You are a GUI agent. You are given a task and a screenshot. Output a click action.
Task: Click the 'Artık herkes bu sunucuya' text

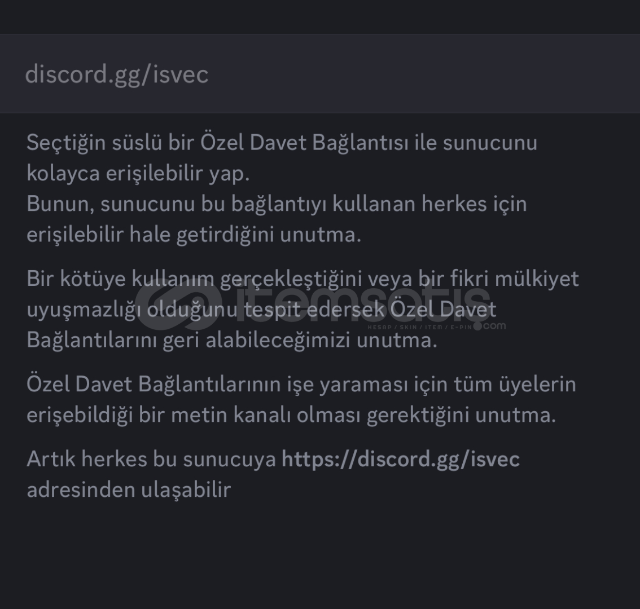pyautogui.click(x=151, y=459)
